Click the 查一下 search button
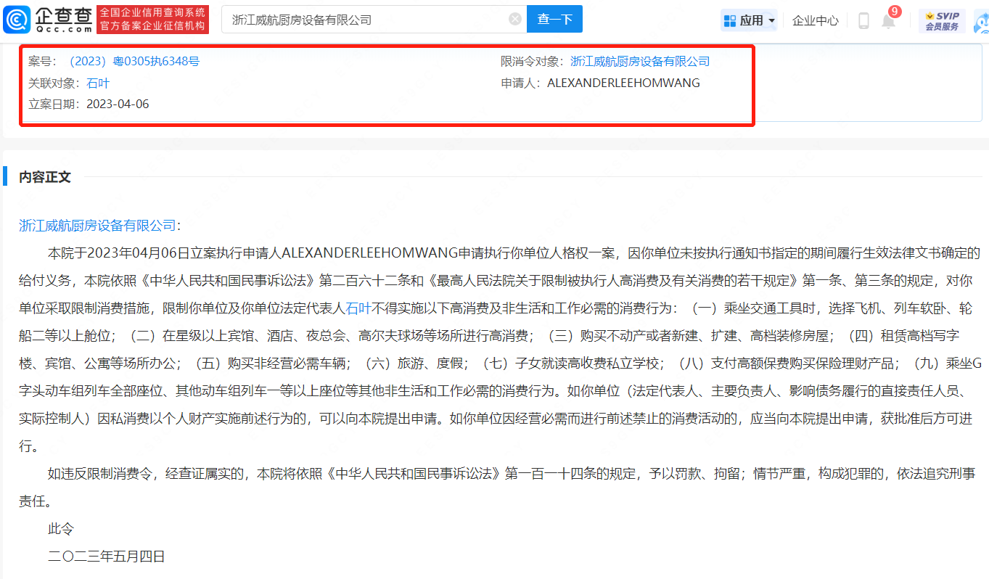The image size is (989, 579). click(555, 20)
